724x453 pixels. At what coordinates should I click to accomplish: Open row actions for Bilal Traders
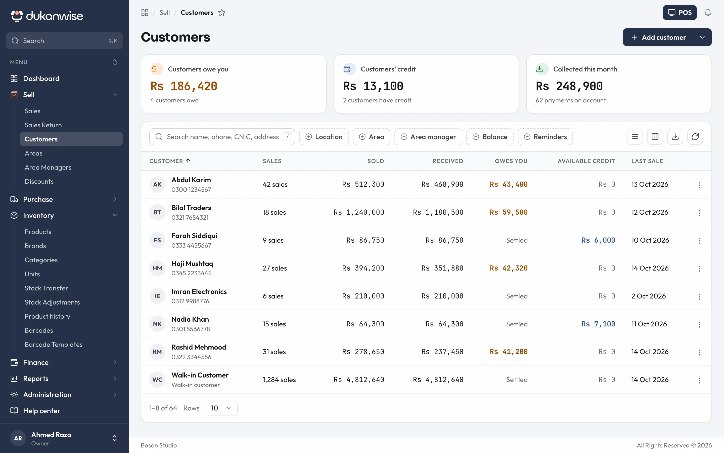pyautogui.click(x=699, y=213)
